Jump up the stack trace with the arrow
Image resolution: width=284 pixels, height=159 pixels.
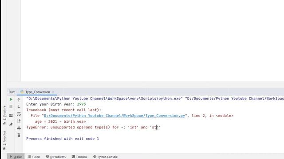[x=19, y=100]
